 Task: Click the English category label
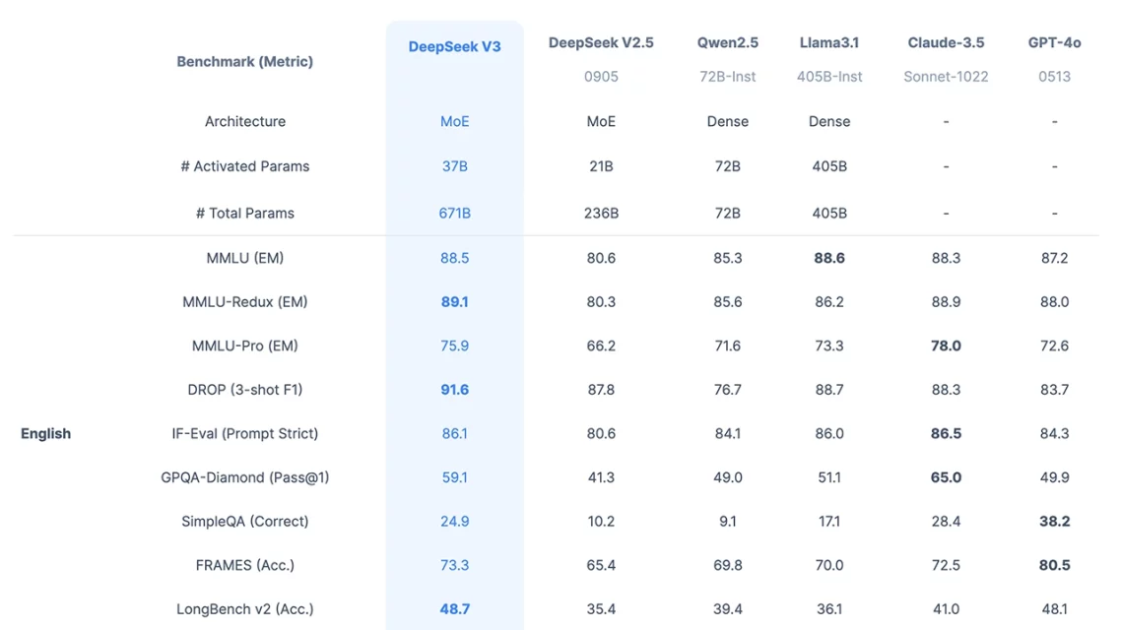pyautogui.click(x=45, y=433)
